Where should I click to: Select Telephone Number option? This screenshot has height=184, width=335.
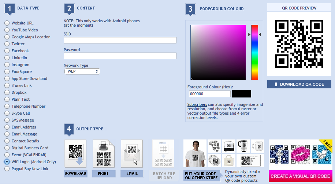coord(7,106)
